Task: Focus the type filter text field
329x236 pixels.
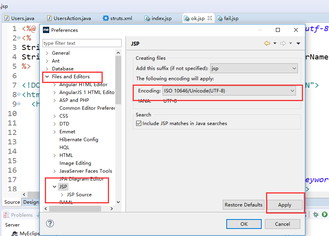Action: [x=82, y=43]
